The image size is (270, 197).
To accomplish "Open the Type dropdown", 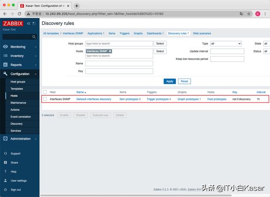I will point(226,43).
